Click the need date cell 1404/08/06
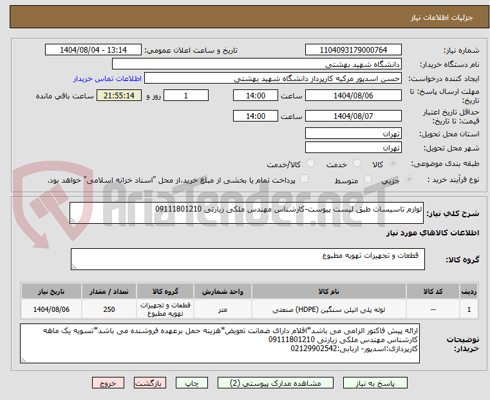490x400 pixels. [52, 309]
